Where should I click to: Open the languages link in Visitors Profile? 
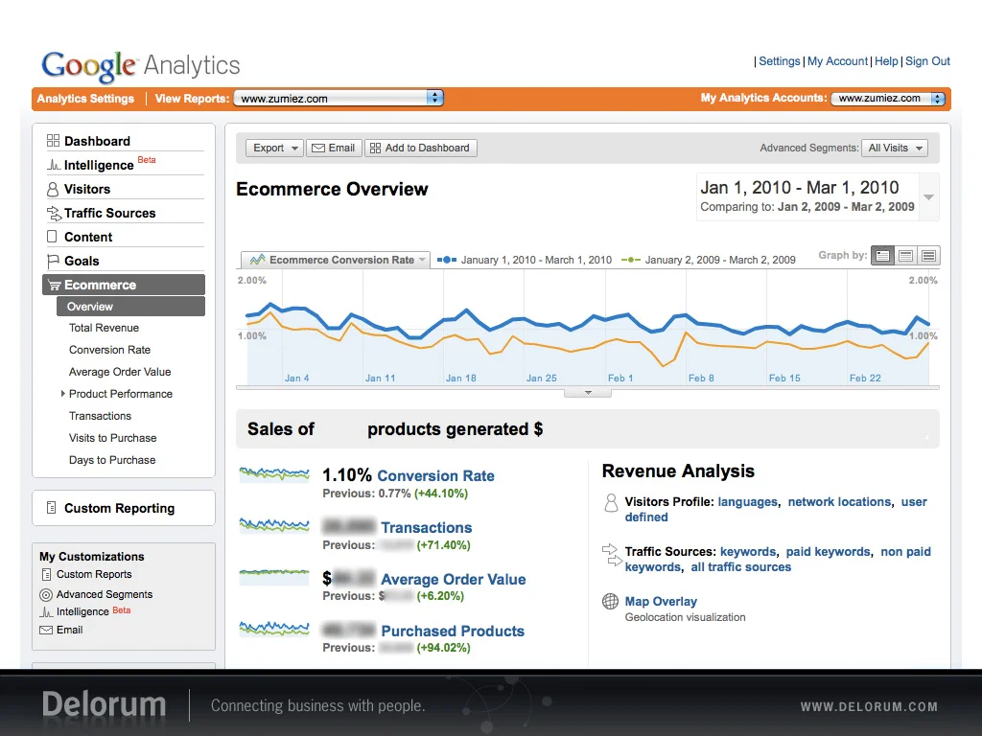(x=747, y=502)
